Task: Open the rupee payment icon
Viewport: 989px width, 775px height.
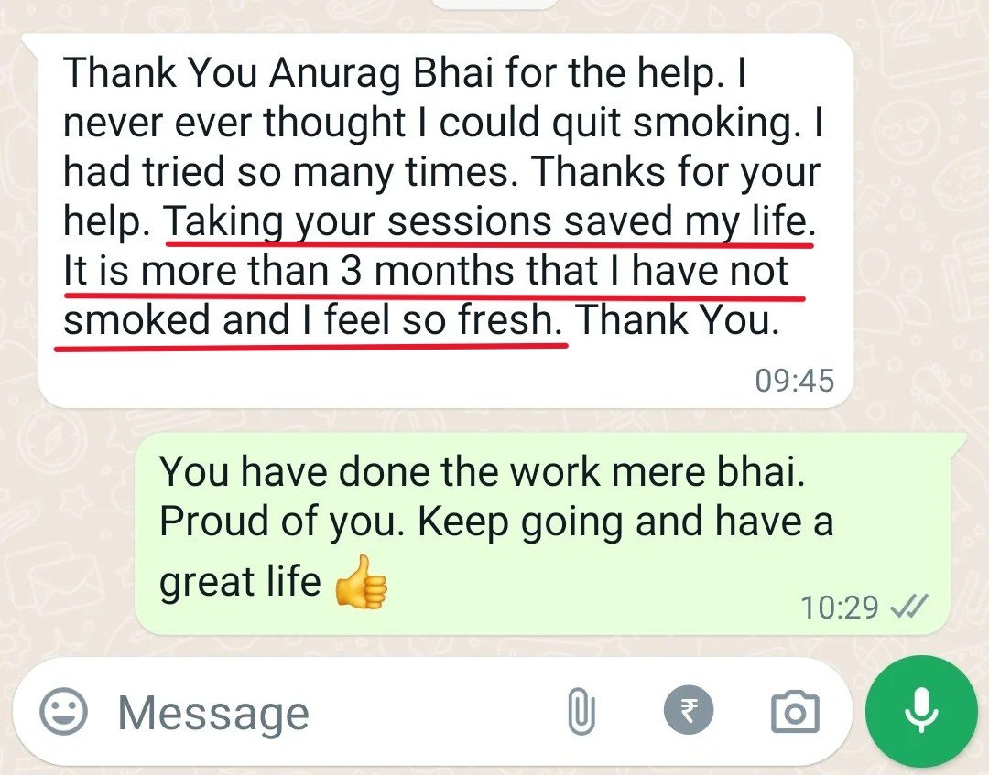Action: [689, 710]
